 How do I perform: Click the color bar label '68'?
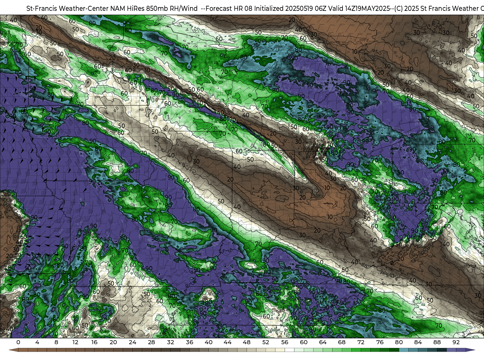click(x=342, y=342)
